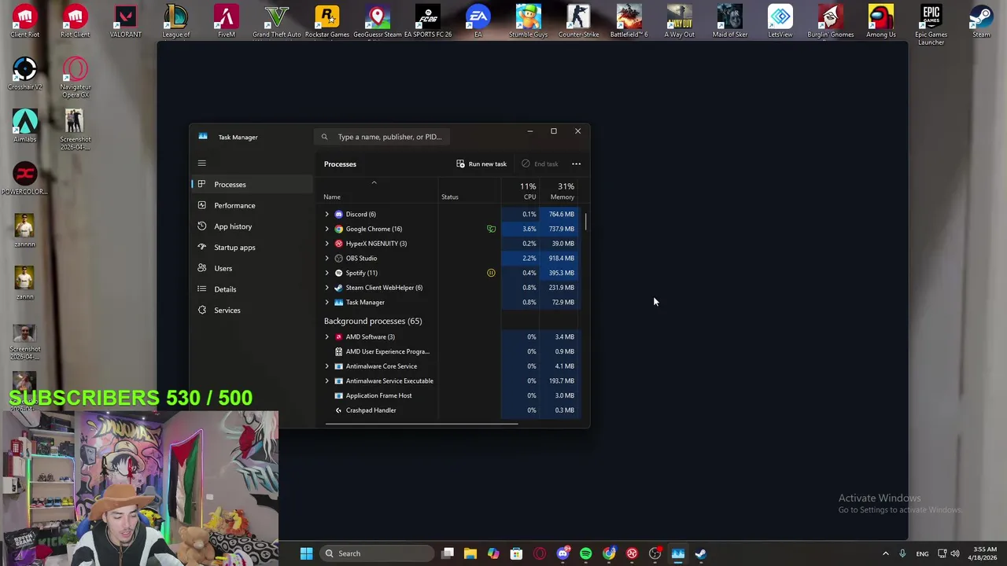Expand the Spotify (11) process group
1007x566 pixels.
(327, 273)
